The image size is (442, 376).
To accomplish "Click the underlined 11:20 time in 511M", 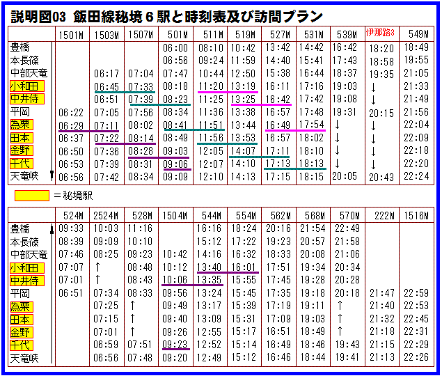I will coord(211,86).
